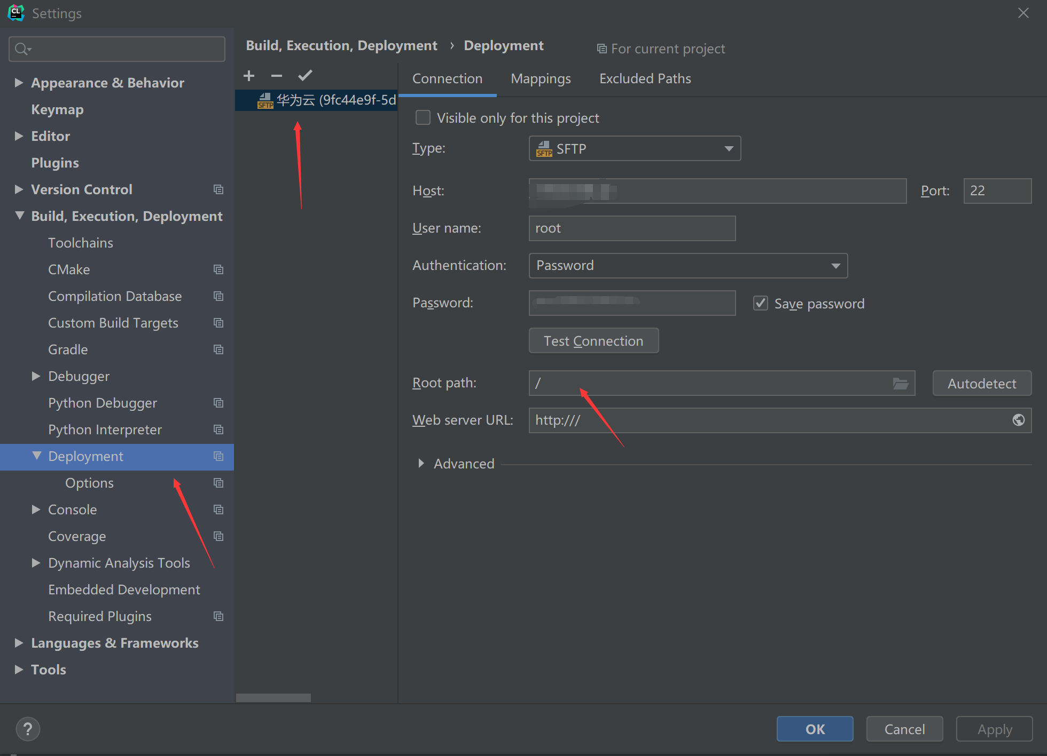Click the copy-settings icon next to Deployment
Image resolution: width=1047 pixels, height=756 pixels.
(218, 457)
